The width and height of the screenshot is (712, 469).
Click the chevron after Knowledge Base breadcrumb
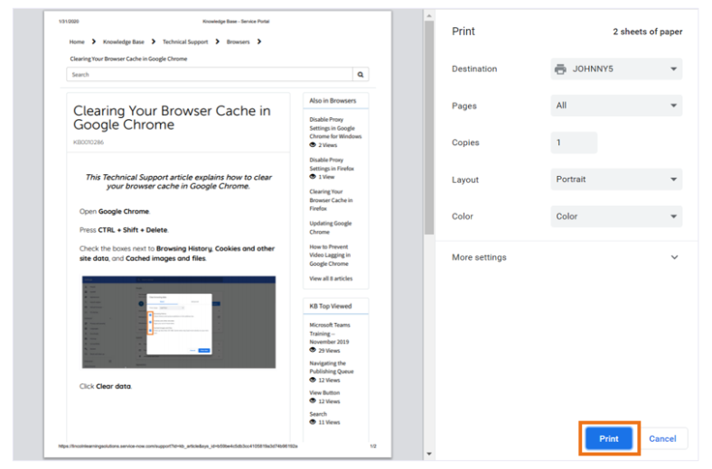[154, 41]
